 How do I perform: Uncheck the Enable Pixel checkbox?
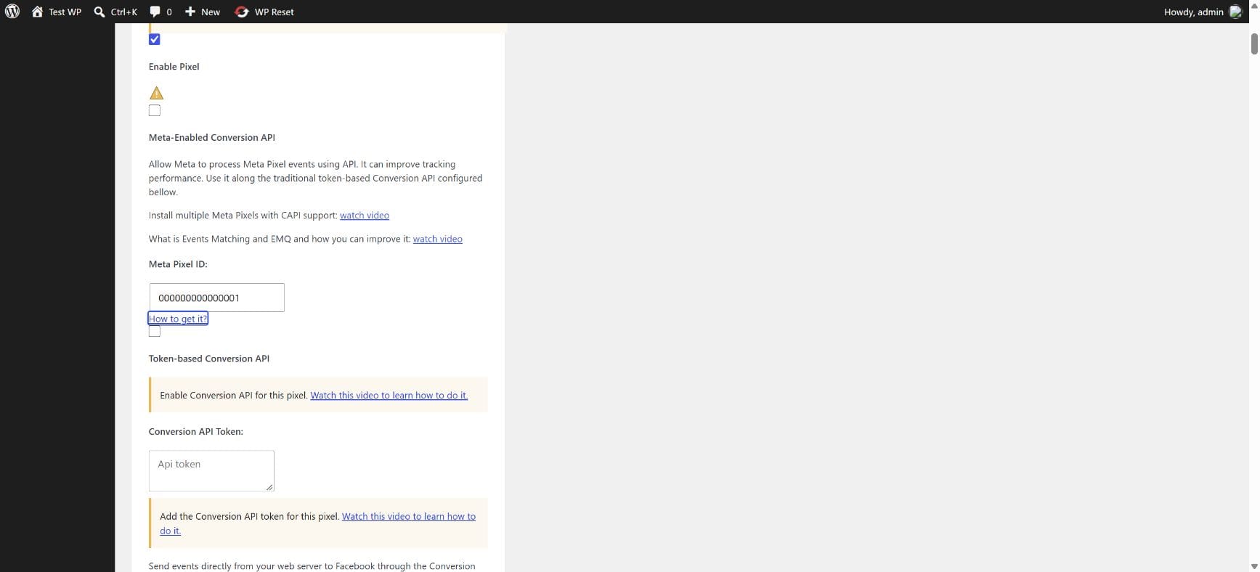155,39
